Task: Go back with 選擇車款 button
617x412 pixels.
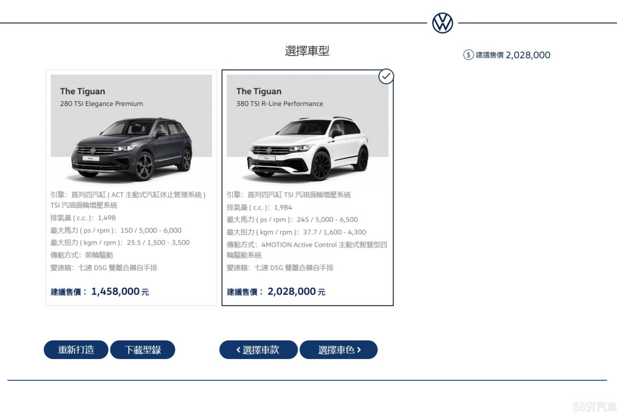Action: click(x=258, y=350)
